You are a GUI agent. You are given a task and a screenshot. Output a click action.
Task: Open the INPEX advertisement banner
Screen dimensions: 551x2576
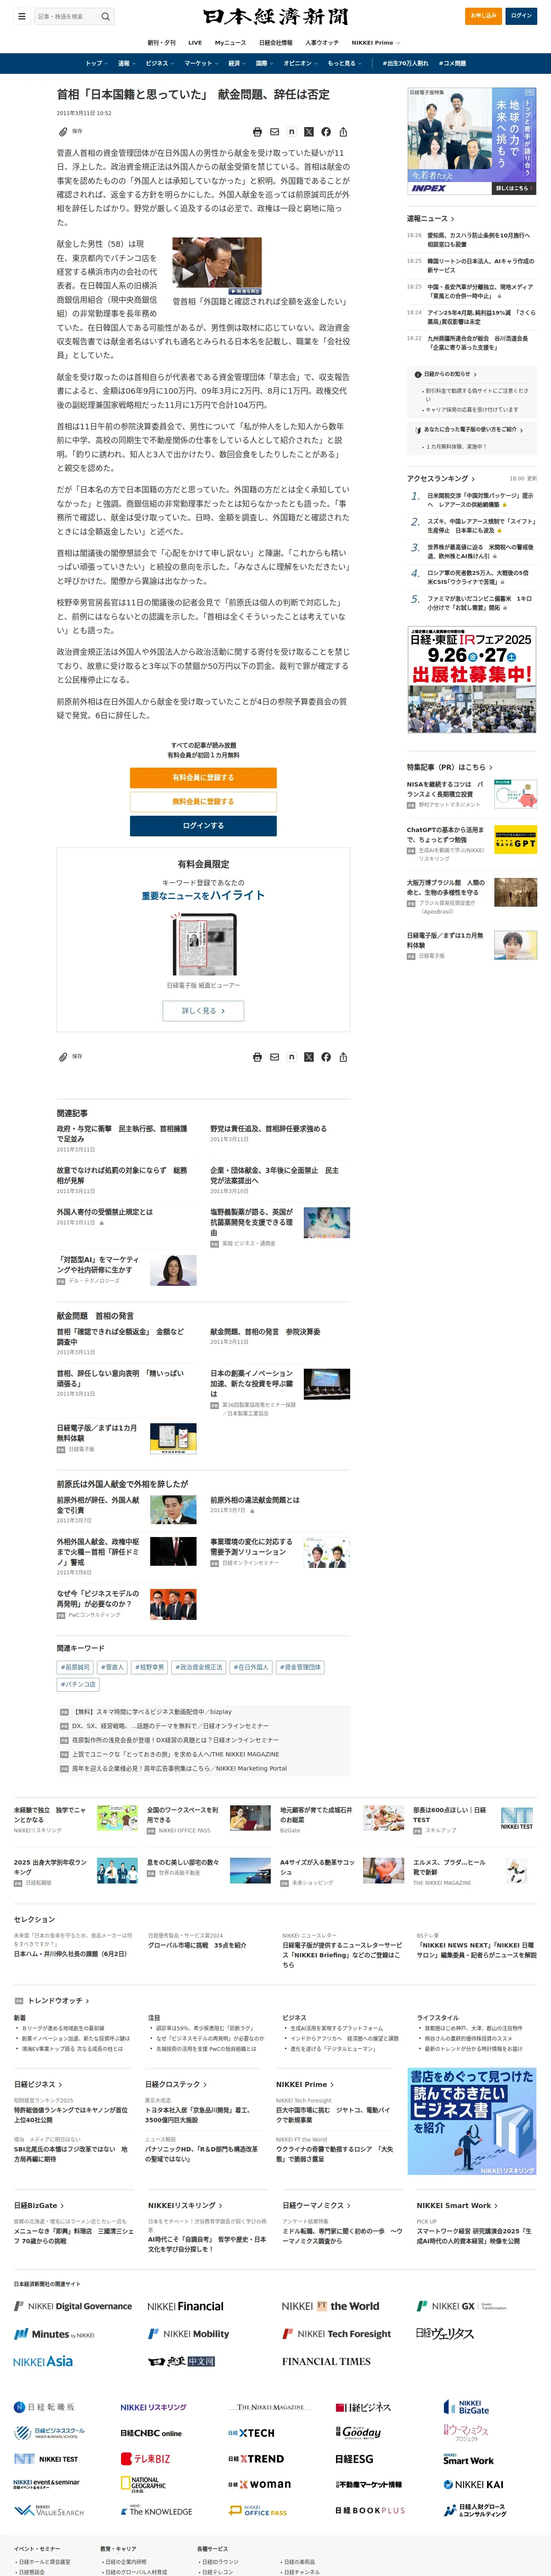[x=472, y=141]
